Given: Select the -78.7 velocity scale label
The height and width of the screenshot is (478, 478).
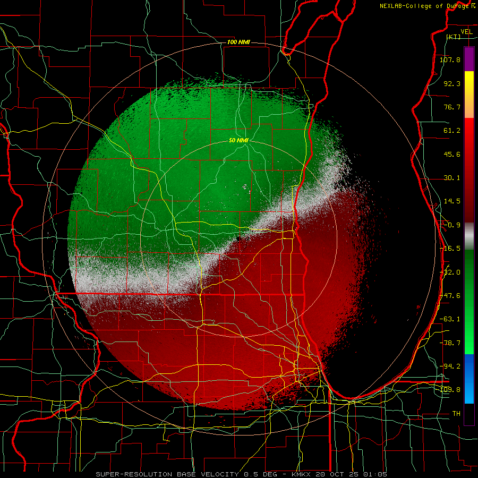Looking at the screenshot, I should [x=450, y=343].
